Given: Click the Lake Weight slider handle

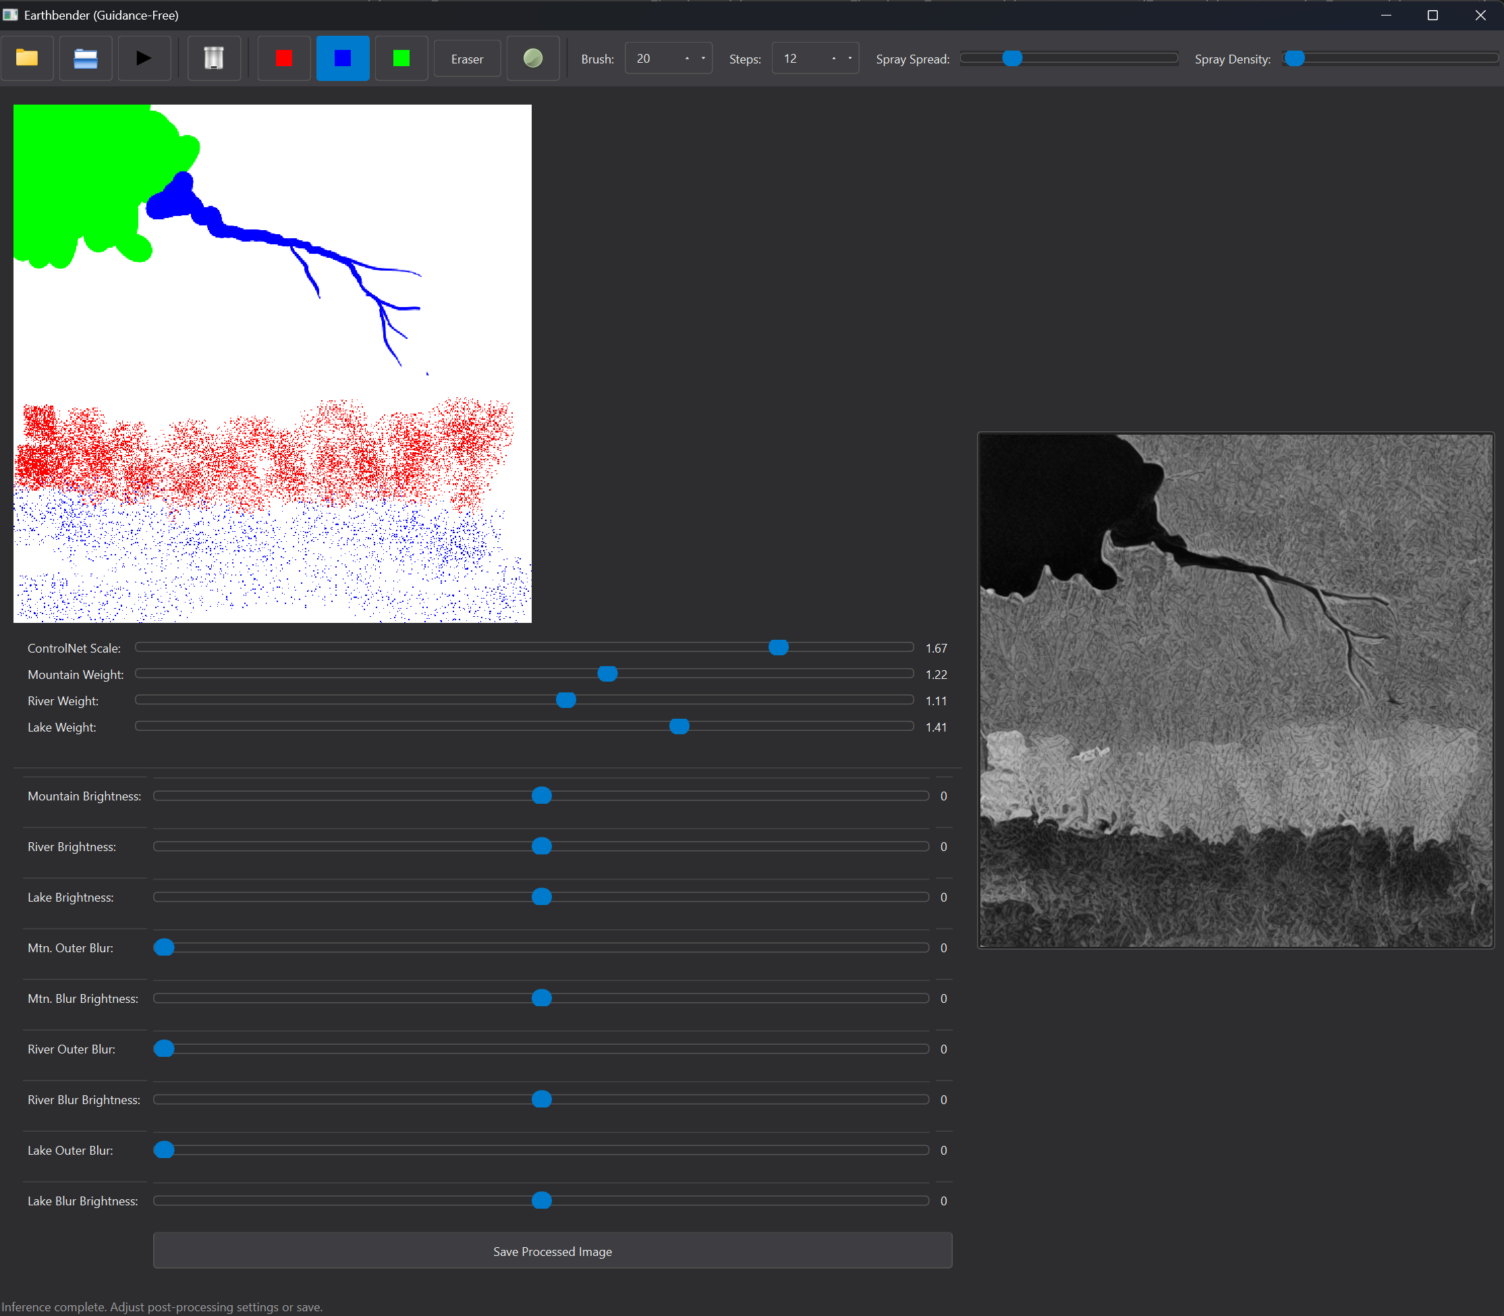Looking at the screenshot, I should (x=679, y=726).
